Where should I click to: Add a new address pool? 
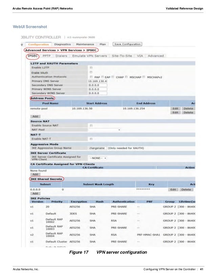[35, 117]
